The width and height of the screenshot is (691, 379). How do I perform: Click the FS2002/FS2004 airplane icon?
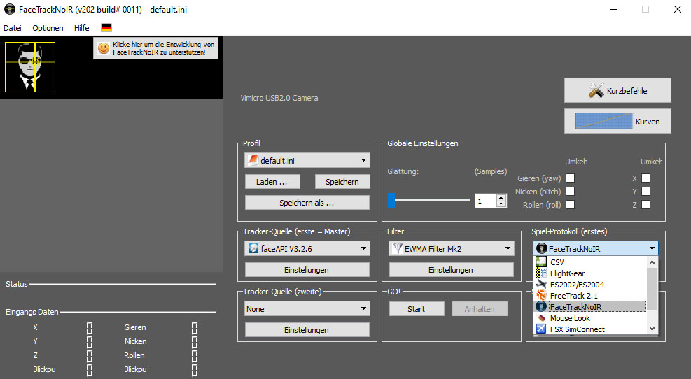tap(541, 285)
